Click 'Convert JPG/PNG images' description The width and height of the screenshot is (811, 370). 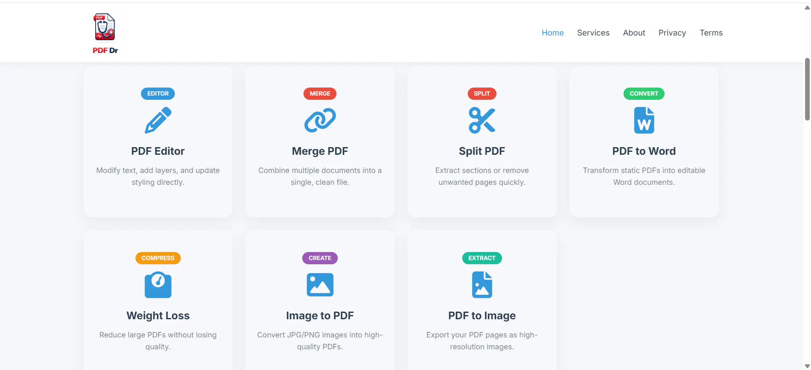point(320,341)
